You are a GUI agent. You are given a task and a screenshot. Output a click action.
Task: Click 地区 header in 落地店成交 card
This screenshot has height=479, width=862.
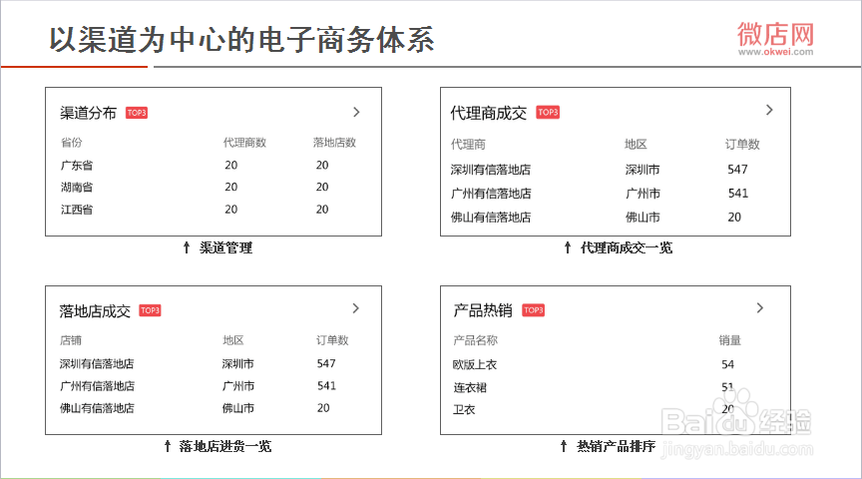(233, 340)
